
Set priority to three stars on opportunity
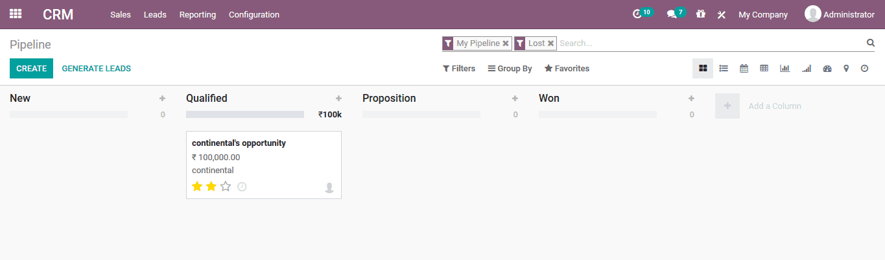click(x=226, y=187)
